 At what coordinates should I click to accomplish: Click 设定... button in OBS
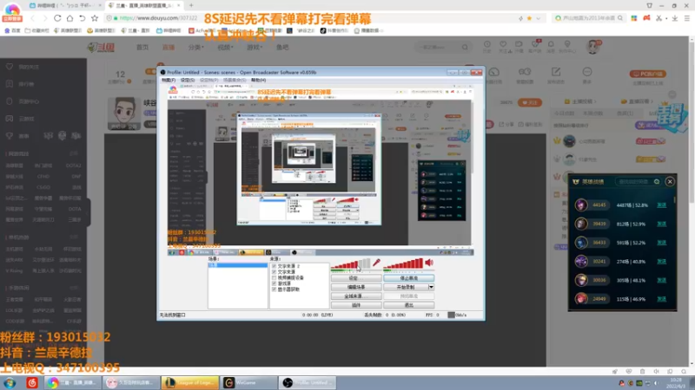[x=356, y=278]
